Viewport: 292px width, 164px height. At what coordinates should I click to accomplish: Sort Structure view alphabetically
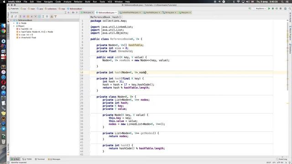(x=16, y=16)
